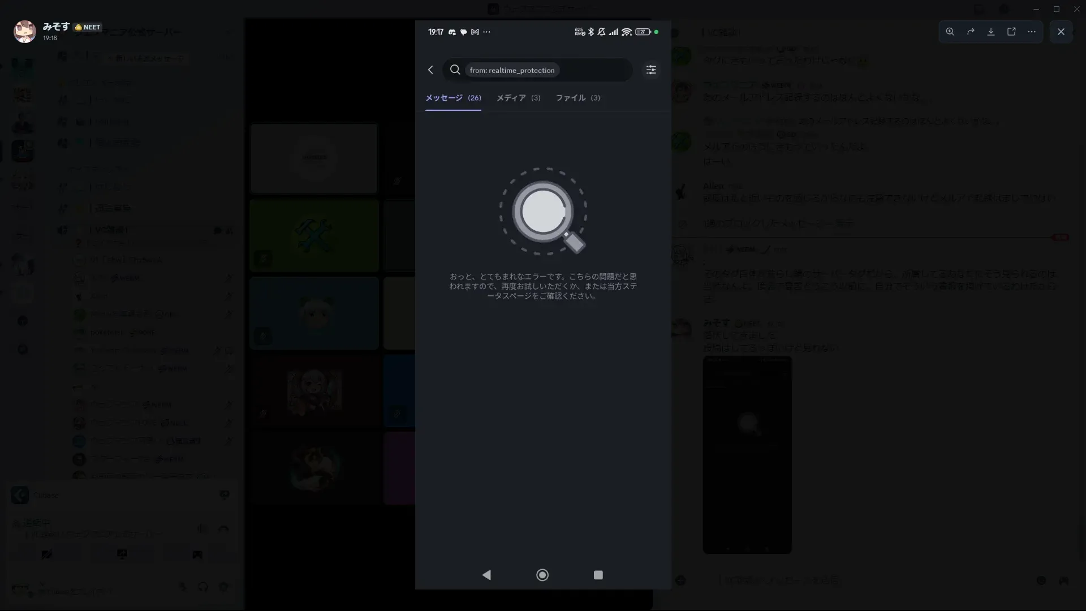Image resolution: width=1086 pixels, height=611 pixels.
Task: Maximize the Discord window
Action: [x=1056, y=9]
